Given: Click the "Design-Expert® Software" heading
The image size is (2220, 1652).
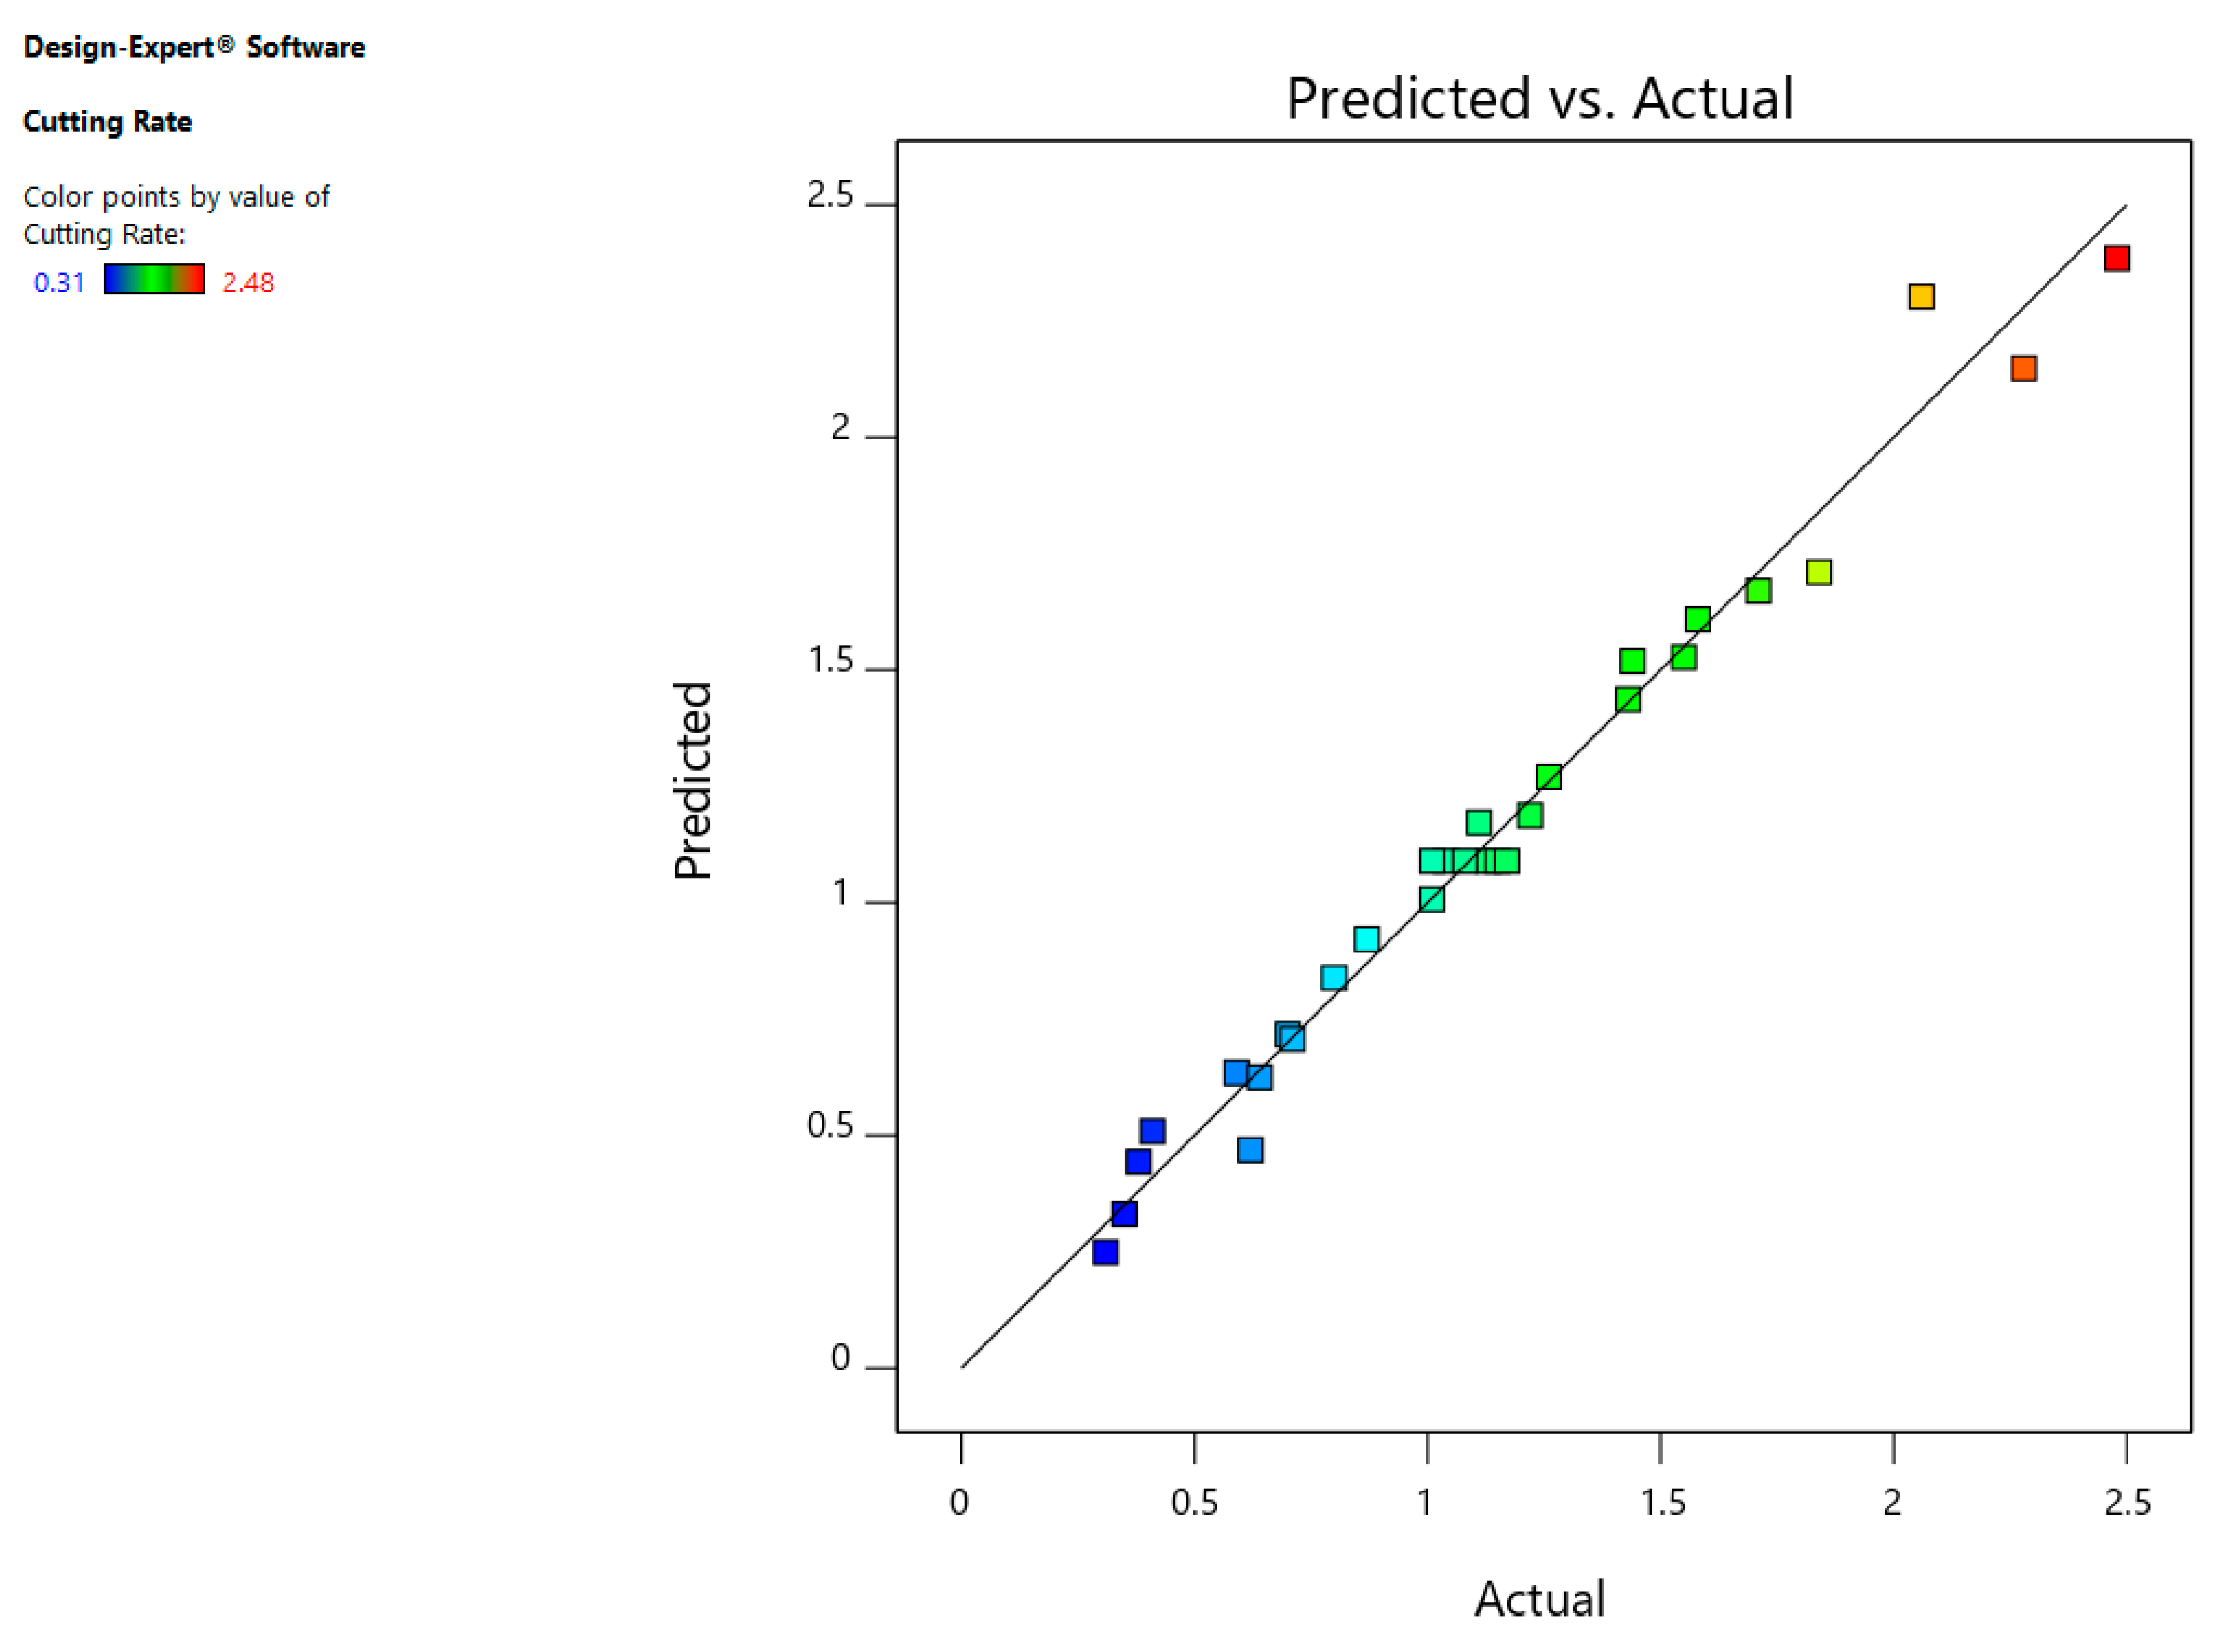Looking at the screenshot, I should pos(194,48).
